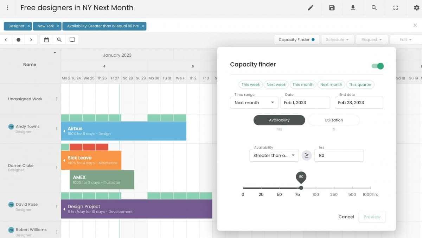Open the Time range dropdown
The width and height of the screenshot is (422, 238).
click(x=254, y=103)
